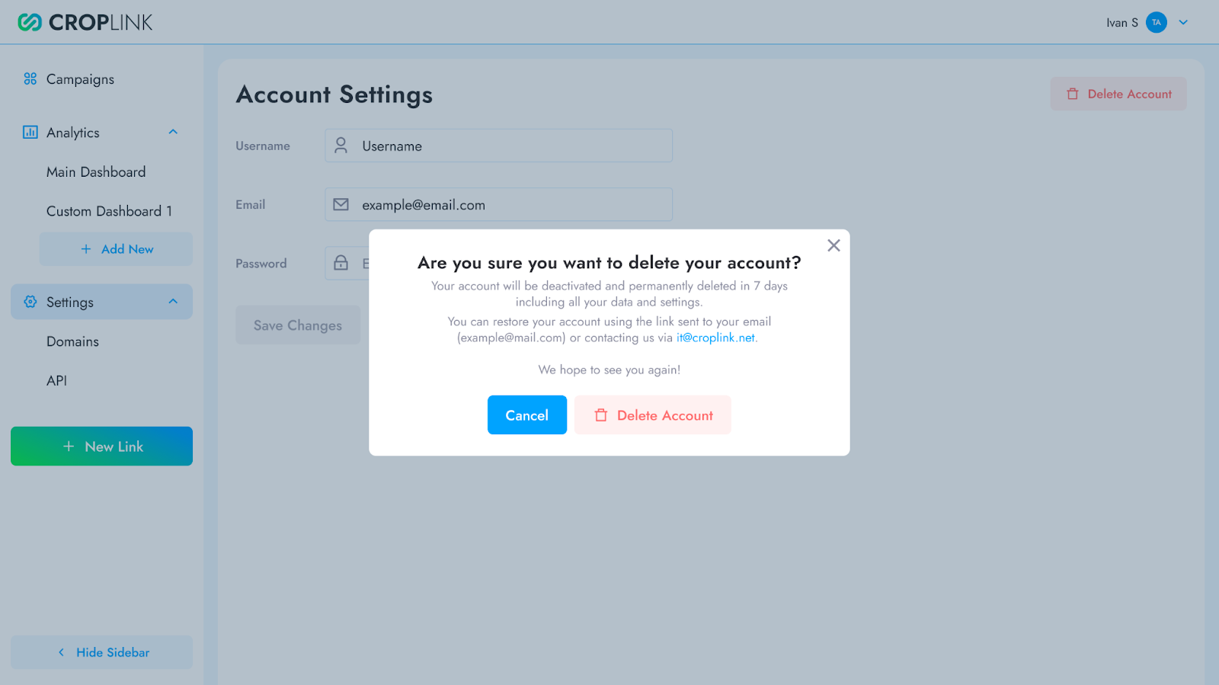Open Main Dashboard in sidebar
Screen dimensions: 1219x685
96,172
